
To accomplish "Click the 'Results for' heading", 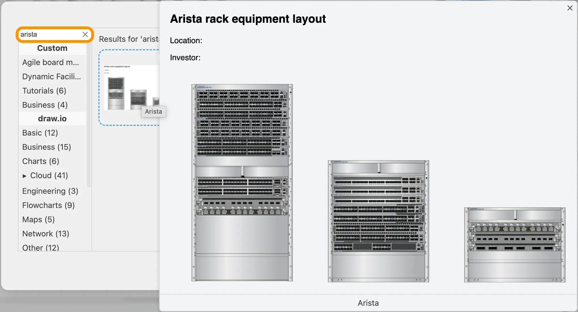I will point(129,39).
